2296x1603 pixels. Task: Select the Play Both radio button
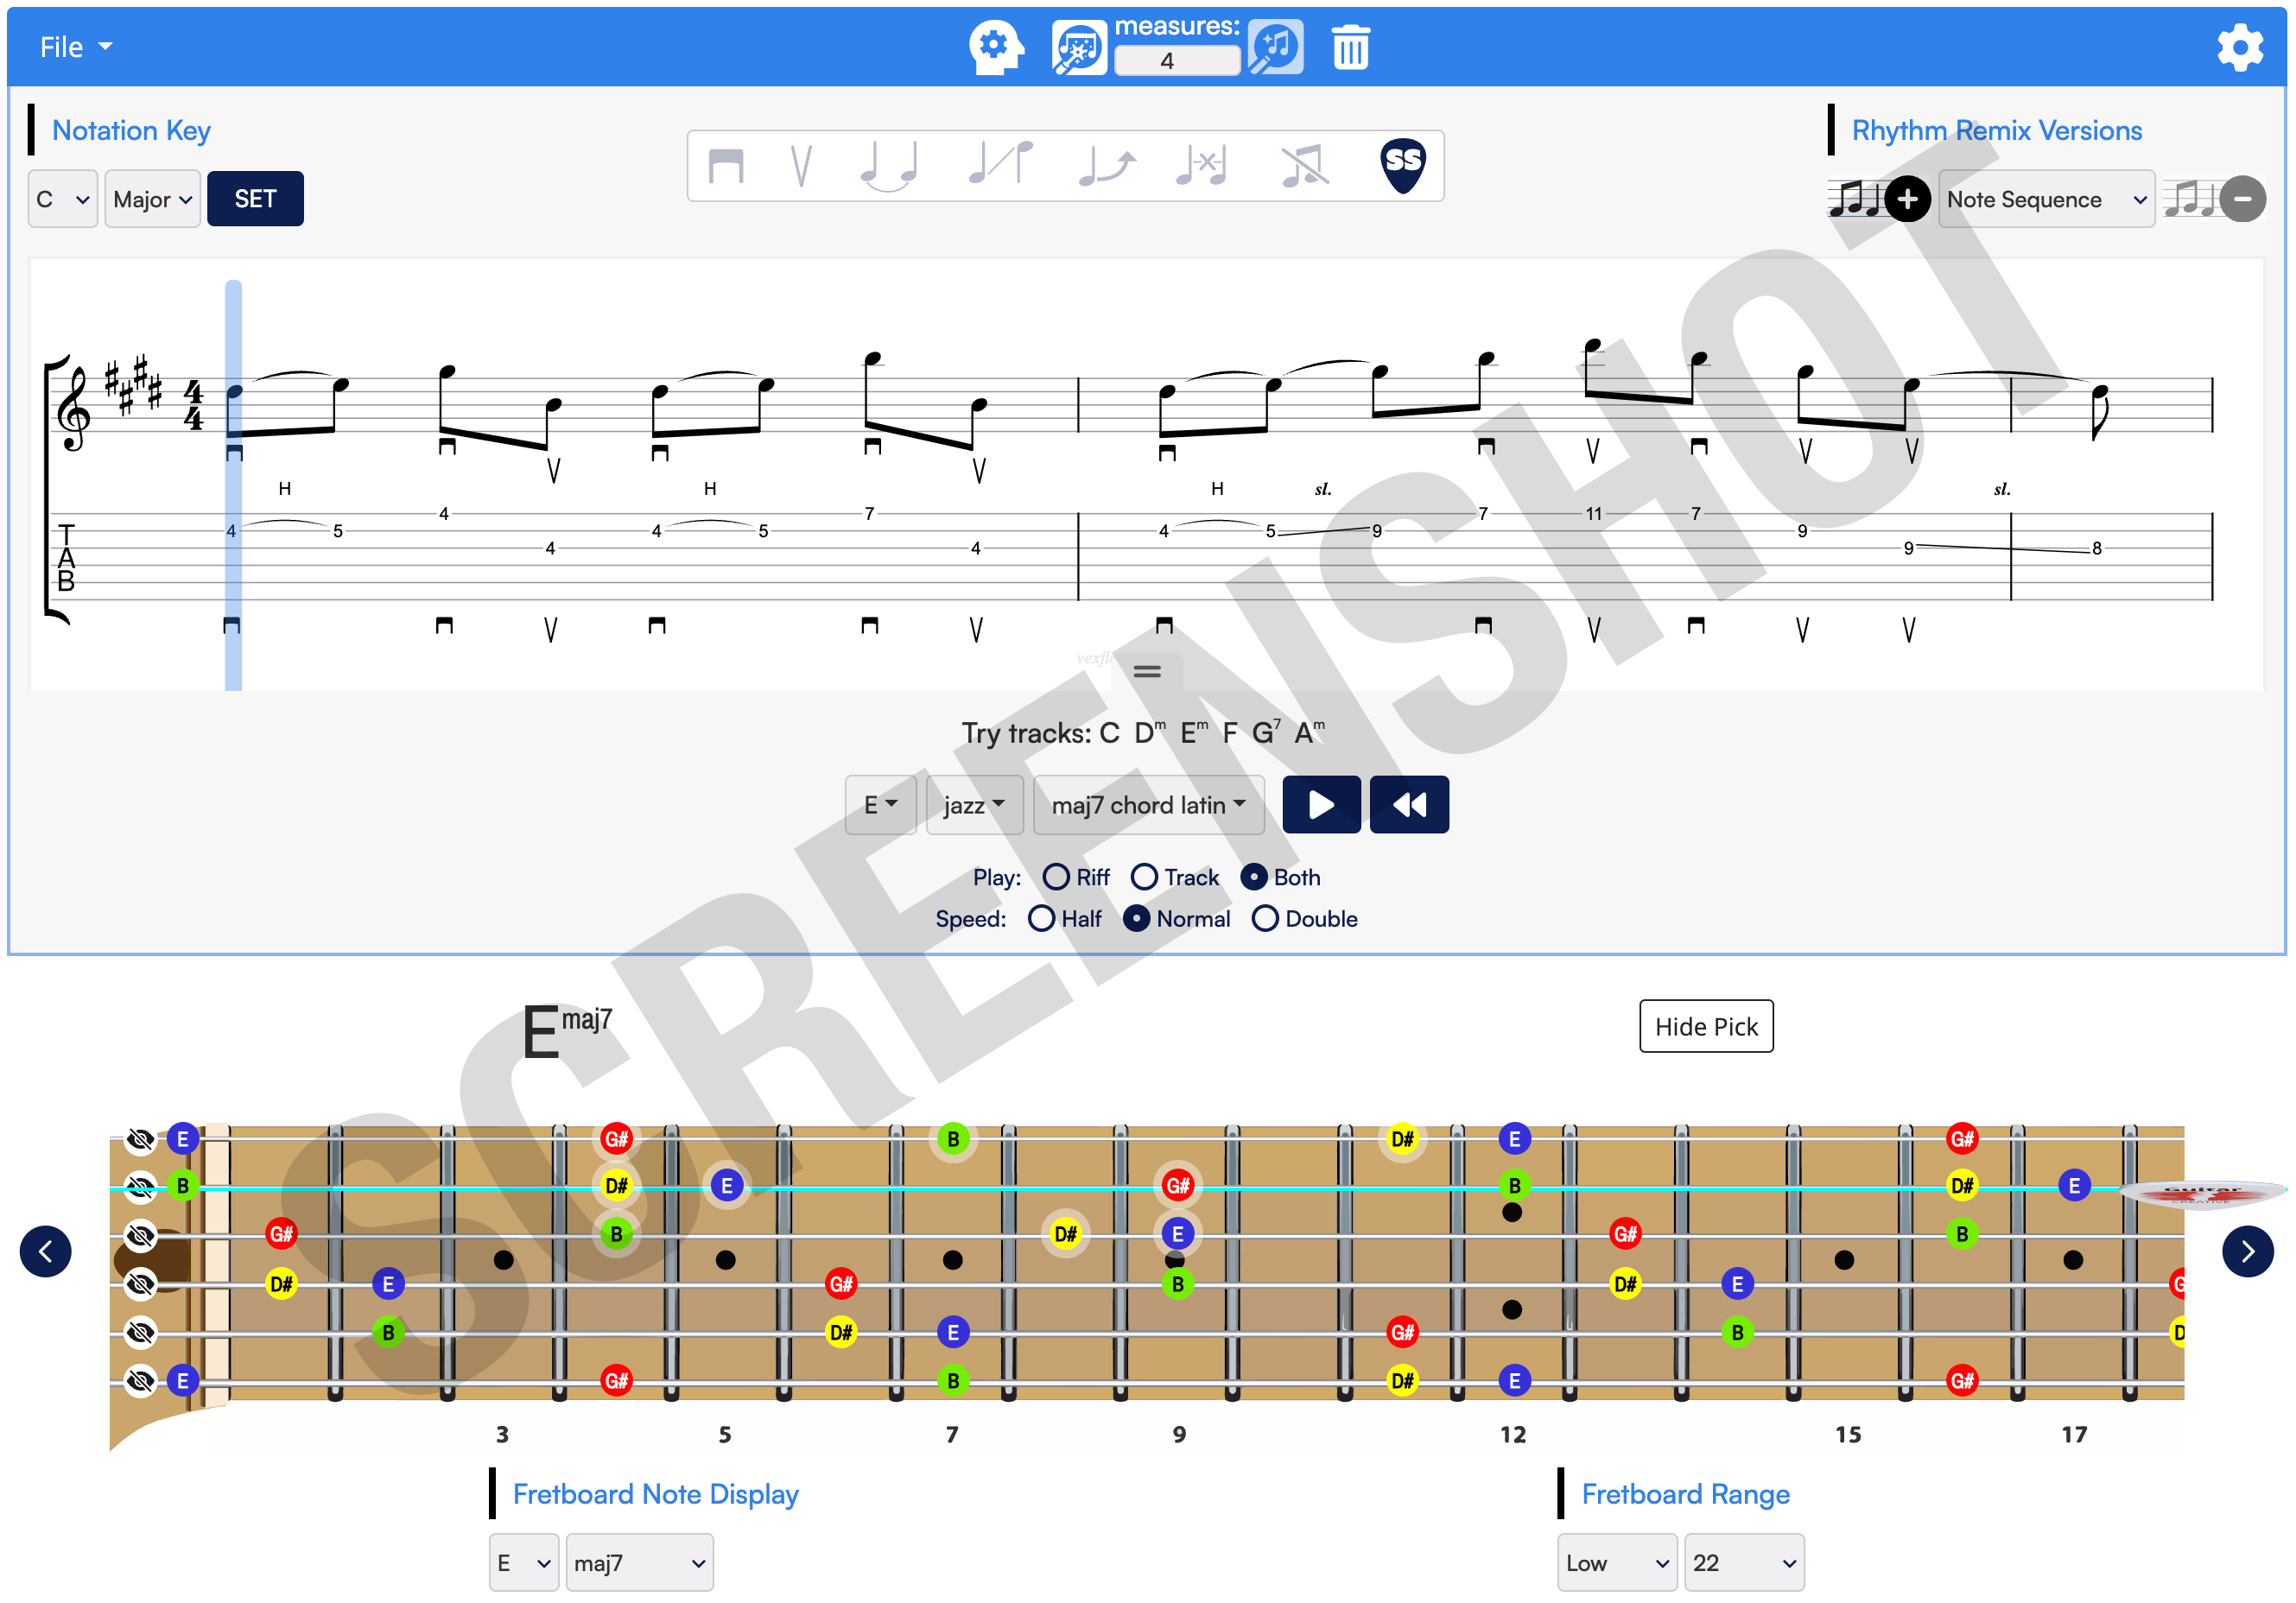1253,876
